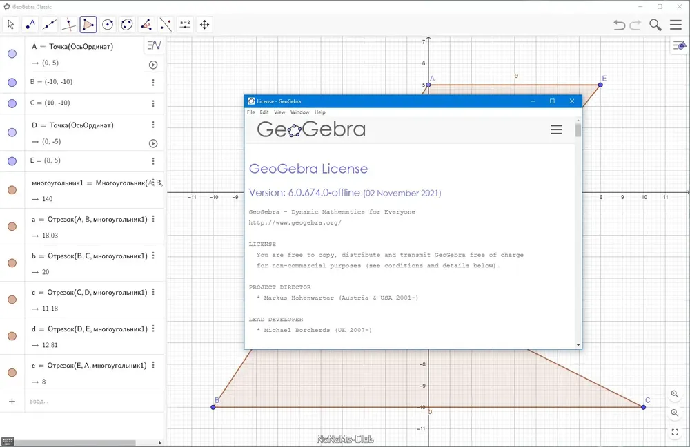Click the Undo arrow
690x447 pixels.
tap(619, 25)
